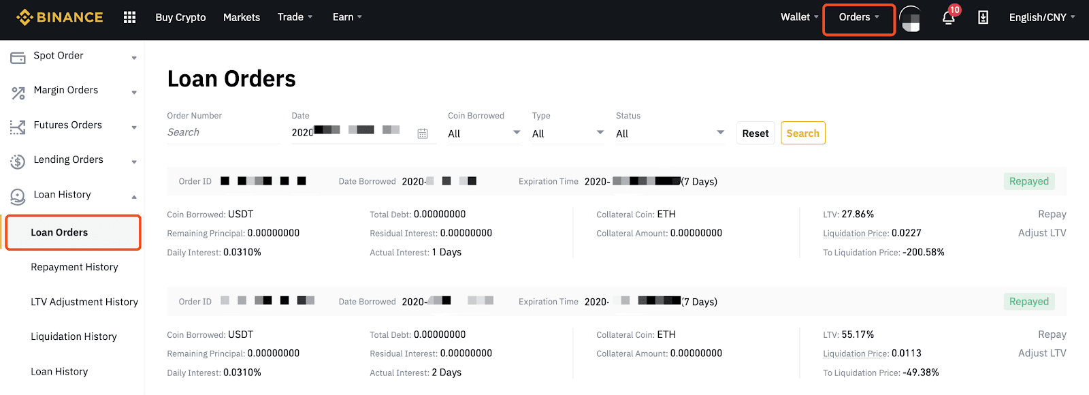Click the Futures Orders icon
This screenshot has width=1089, height=395.
(18, 127)
